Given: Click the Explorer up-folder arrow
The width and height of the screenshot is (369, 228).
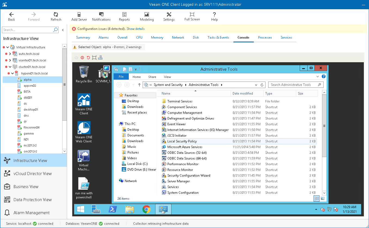Looking at the screenshot, I should tap(139, 85).
